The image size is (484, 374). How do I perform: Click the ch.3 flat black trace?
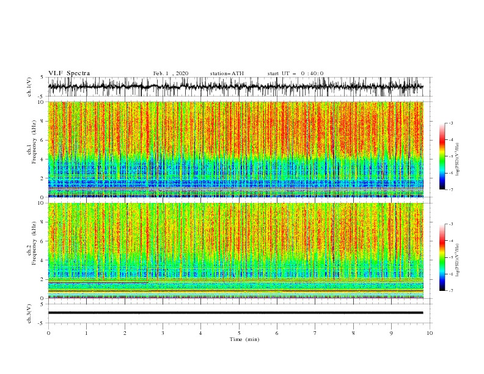click(x=235, y=313)
